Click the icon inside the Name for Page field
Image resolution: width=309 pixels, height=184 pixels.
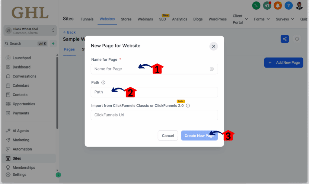(x=212, y=69)
